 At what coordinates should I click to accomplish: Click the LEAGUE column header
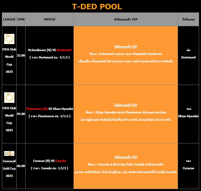coord(9,19)
